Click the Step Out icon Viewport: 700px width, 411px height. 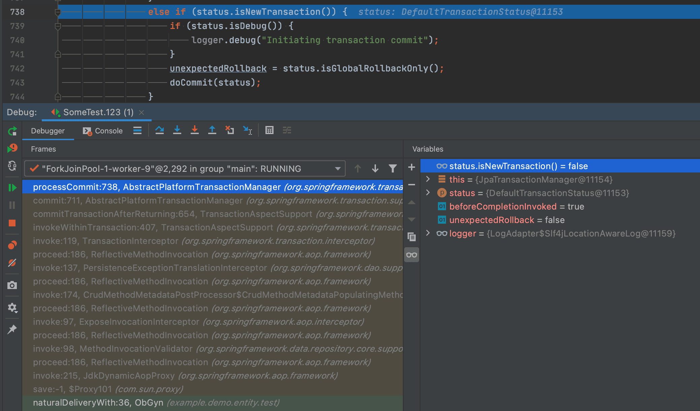212,130
